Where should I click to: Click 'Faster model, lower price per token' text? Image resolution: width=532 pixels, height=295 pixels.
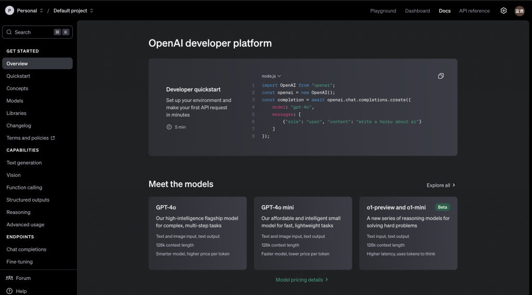295,254
